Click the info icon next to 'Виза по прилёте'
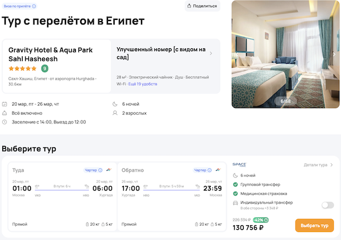This screenshot has height=240, width=341. (34, 6)
